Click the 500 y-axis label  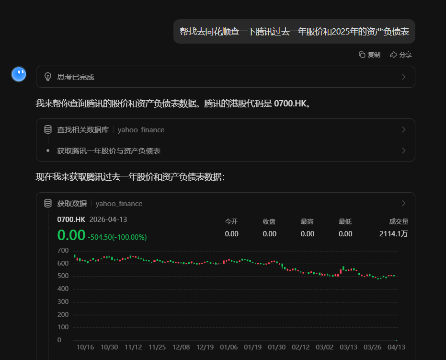click(x=63, y=276)
